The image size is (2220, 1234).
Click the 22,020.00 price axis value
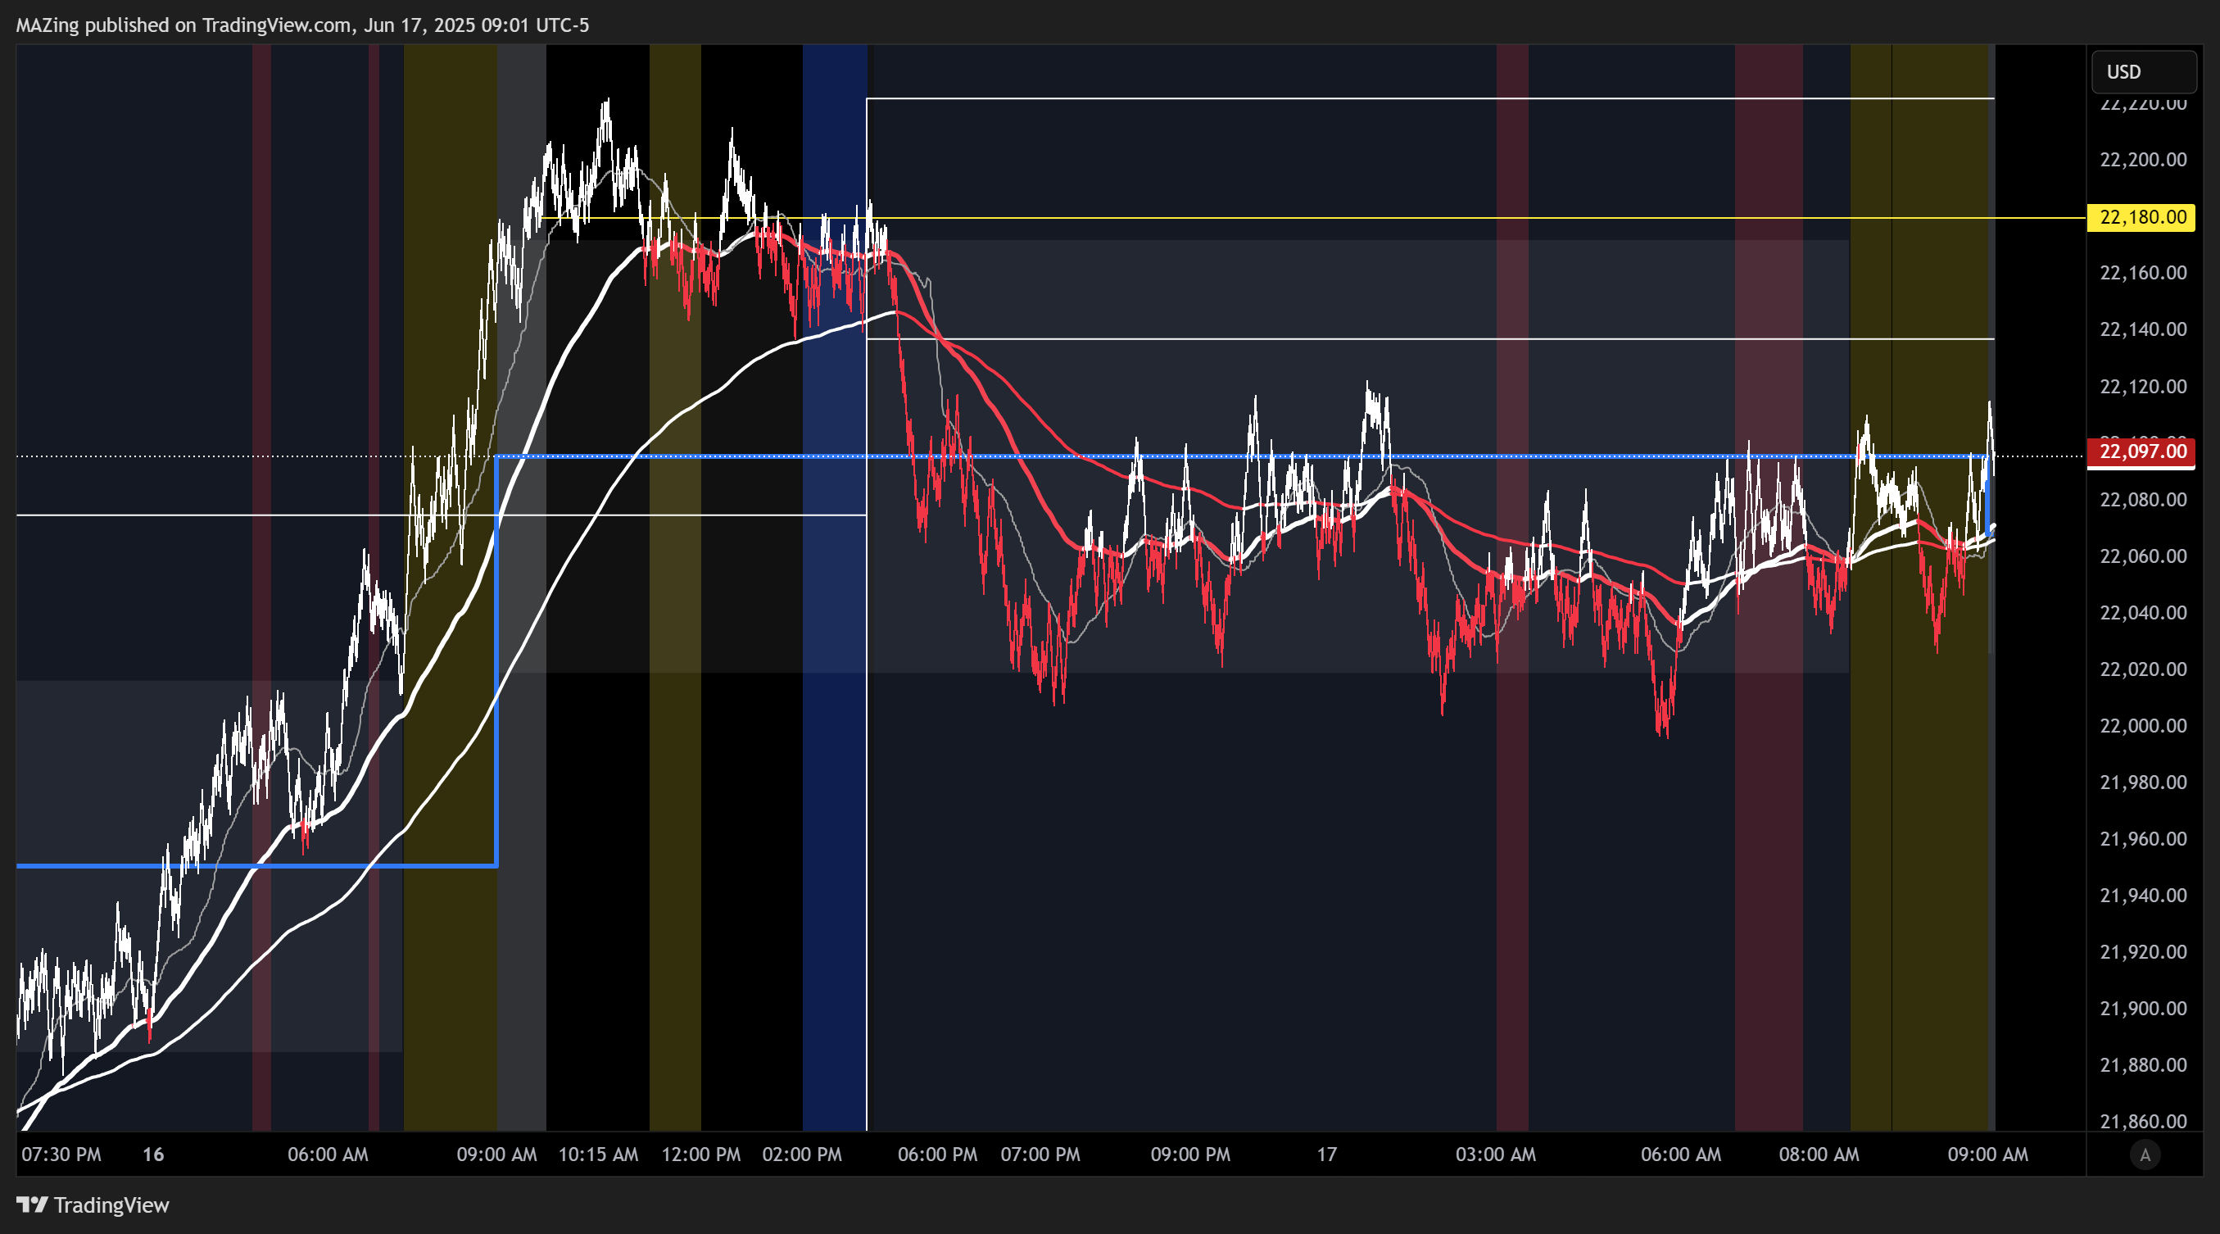(x=2143, y=669)
